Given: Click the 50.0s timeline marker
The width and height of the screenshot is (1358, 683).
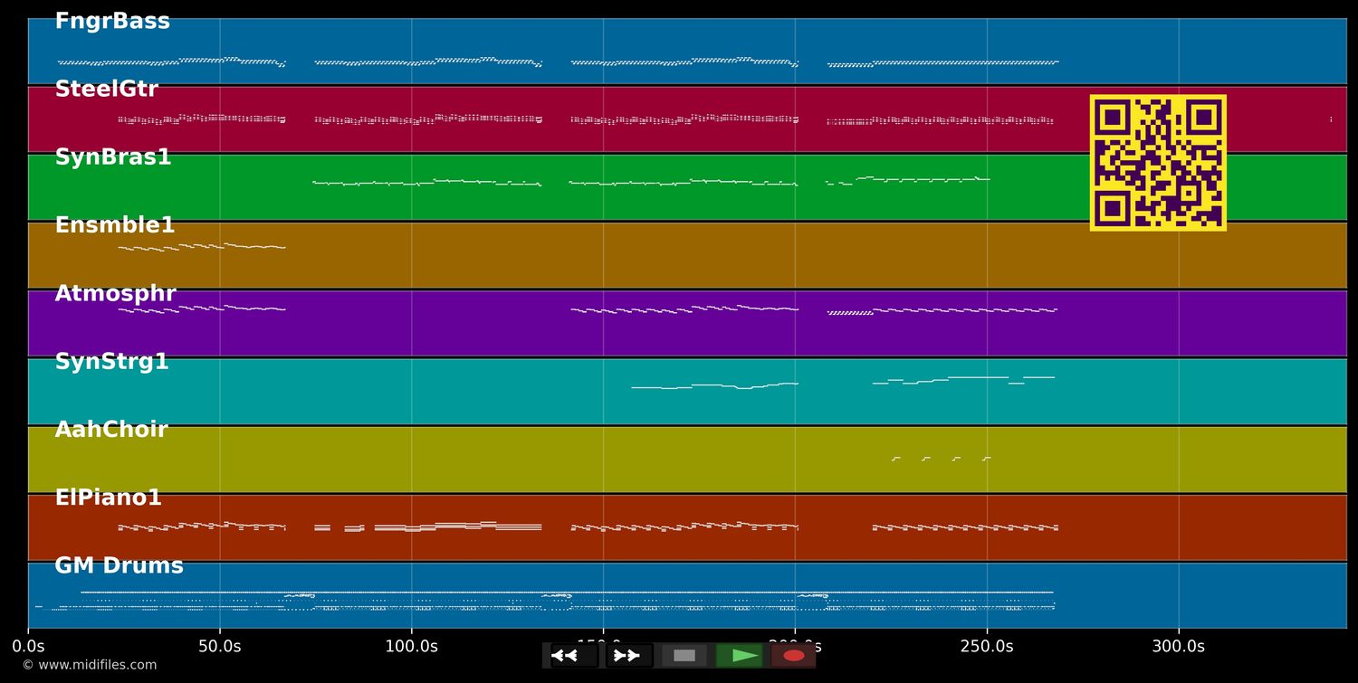Looking at the screenshot, I should (219, 647).
